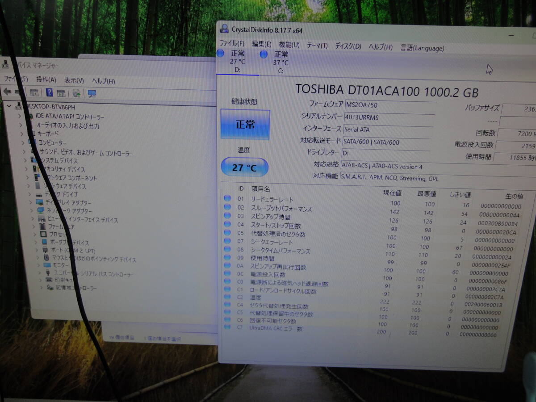The width and height of the screenshot is (536, 402).
Task: Select the D: drive 27 °C tab
Action: (x=237, y=62)
